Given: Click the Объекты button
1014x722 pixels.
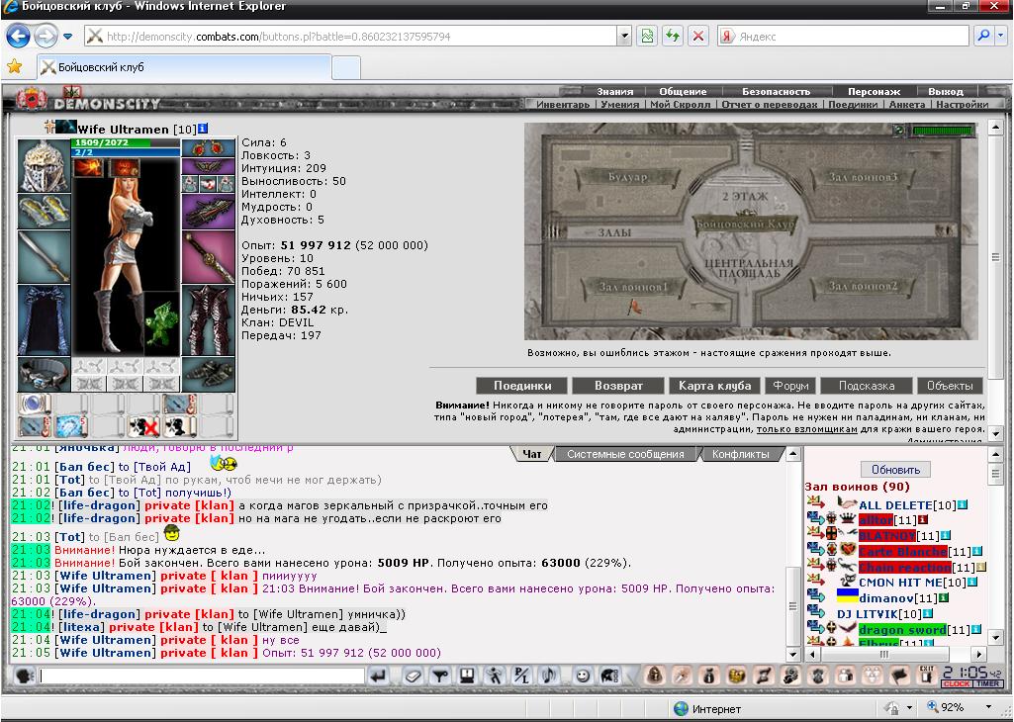Looking at the screenshot, I should [950, 386].
